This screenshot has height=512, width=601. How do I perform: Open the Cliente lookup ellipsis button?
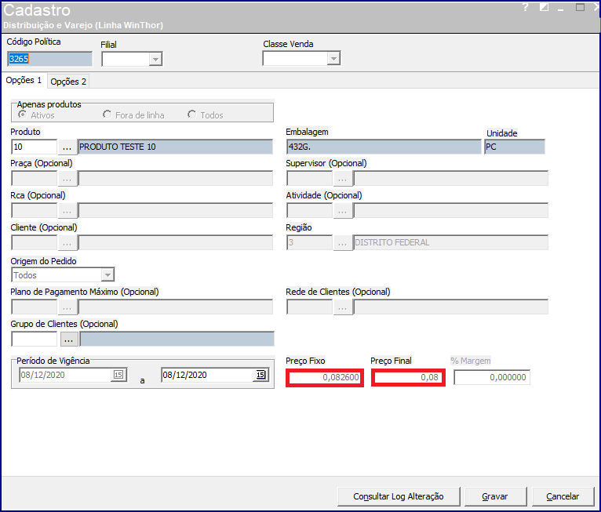tap(67, 243)
